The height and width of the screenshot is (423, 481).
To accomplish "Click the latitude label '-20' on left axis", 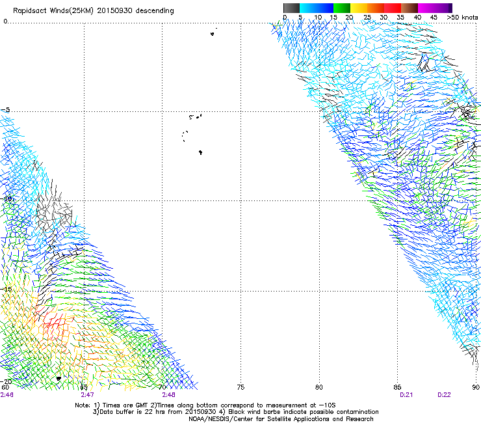I will [6, 381].
